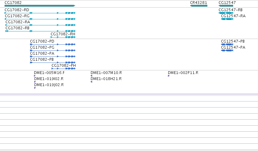The image size is (258, 151).
Task: Click the DME1-018H21.R marker arrow
Action: coord(91,82)
